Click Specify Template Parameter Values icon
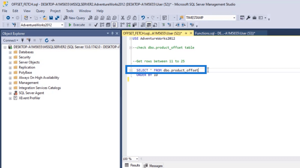 point(192,25)
